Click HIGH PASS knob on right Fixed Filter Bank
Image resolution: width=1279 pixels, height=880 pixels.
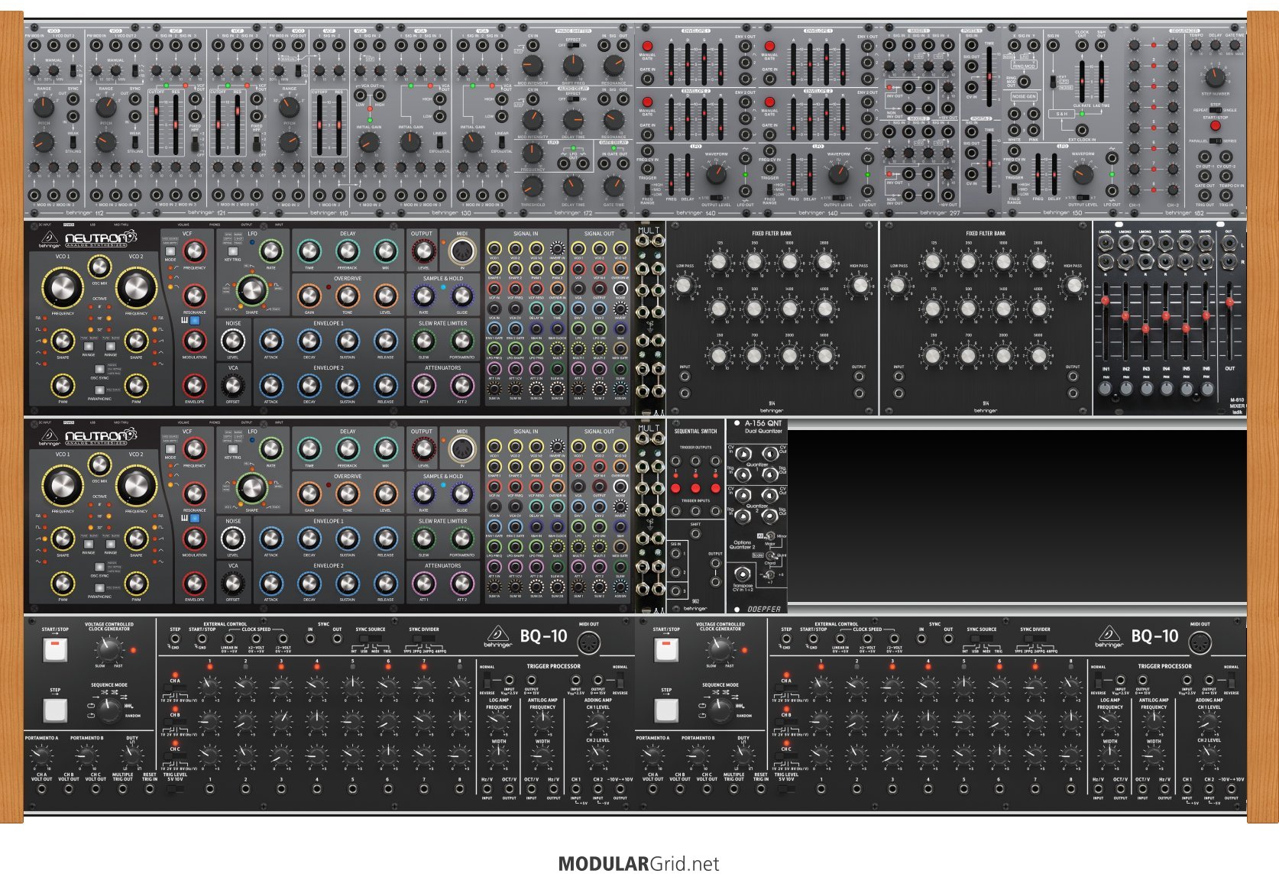click(1073, 286)
